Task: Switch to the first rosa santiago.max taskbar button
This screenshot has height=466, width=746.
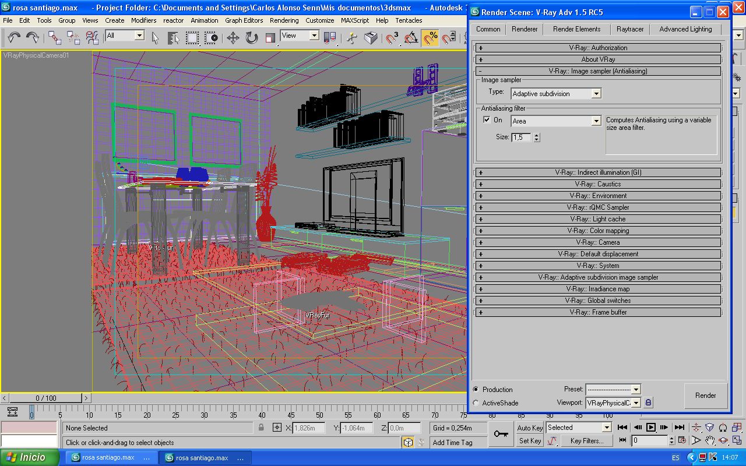Action: pyautogui.click(x=111, y=458)
